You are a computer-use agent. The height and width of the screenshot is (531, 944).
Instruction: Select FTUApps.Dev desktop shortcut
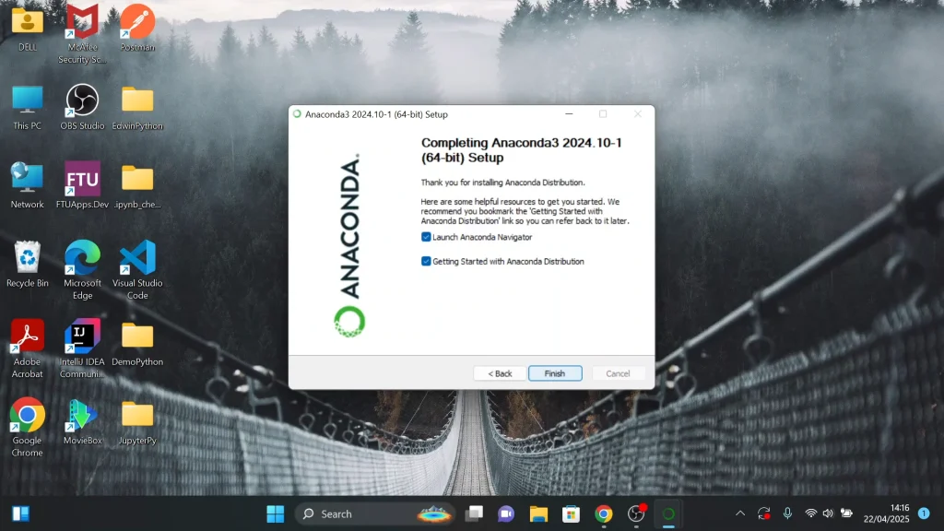[82, 185]
